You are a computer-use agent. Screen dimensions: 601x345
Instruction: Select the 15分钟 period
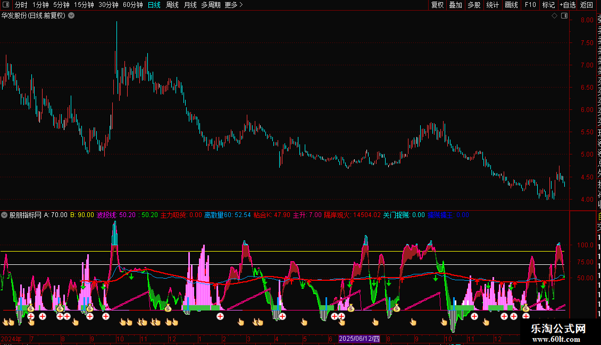[x=84, y=5]
